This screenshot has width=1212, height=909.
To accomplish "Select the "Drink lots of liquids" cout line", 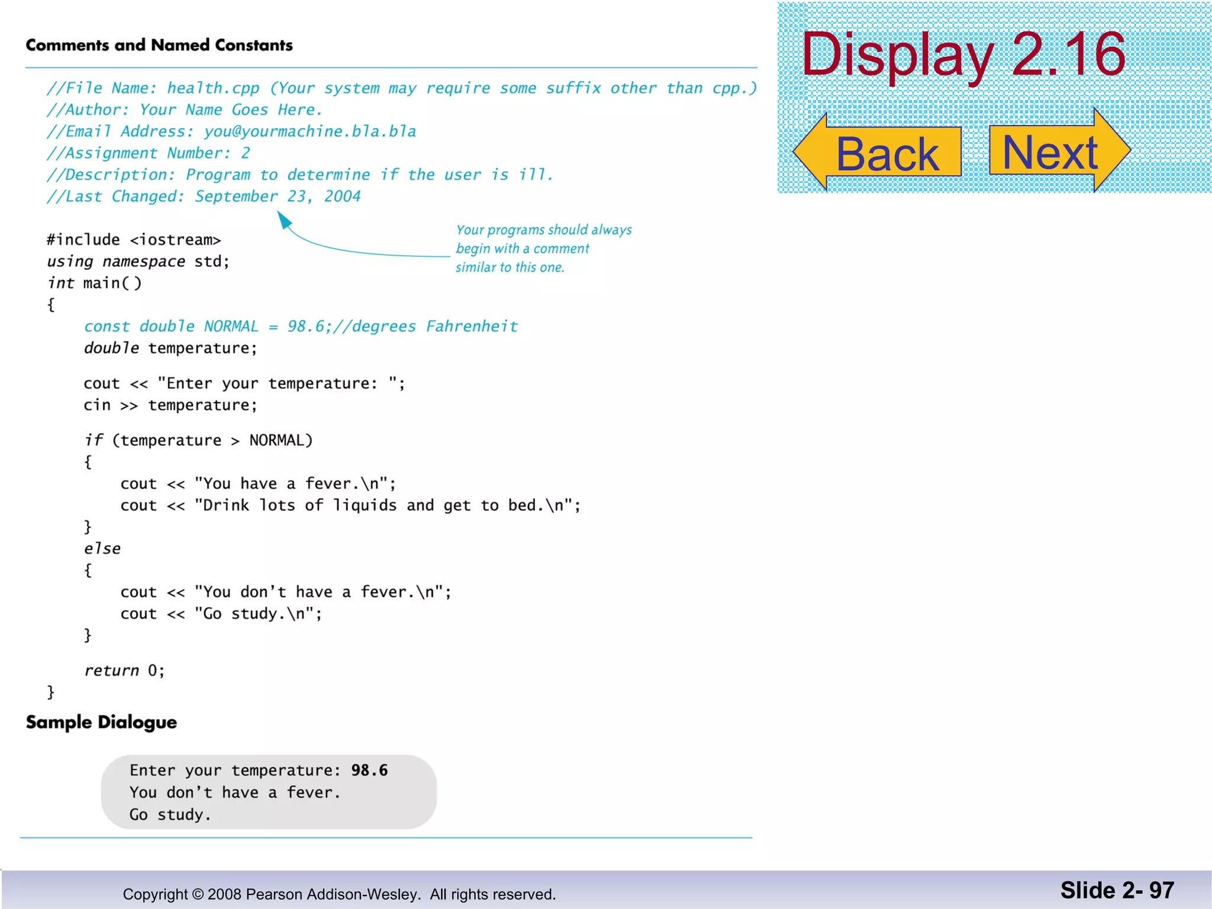I will [x=351, y=505].
